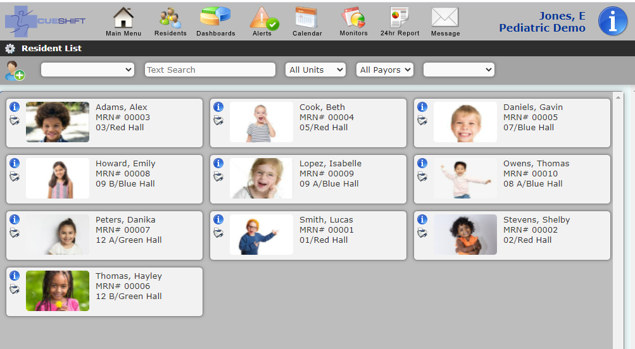Show info for Thomas, Hayley
This screenshot has height=349, width=635.
15,276
